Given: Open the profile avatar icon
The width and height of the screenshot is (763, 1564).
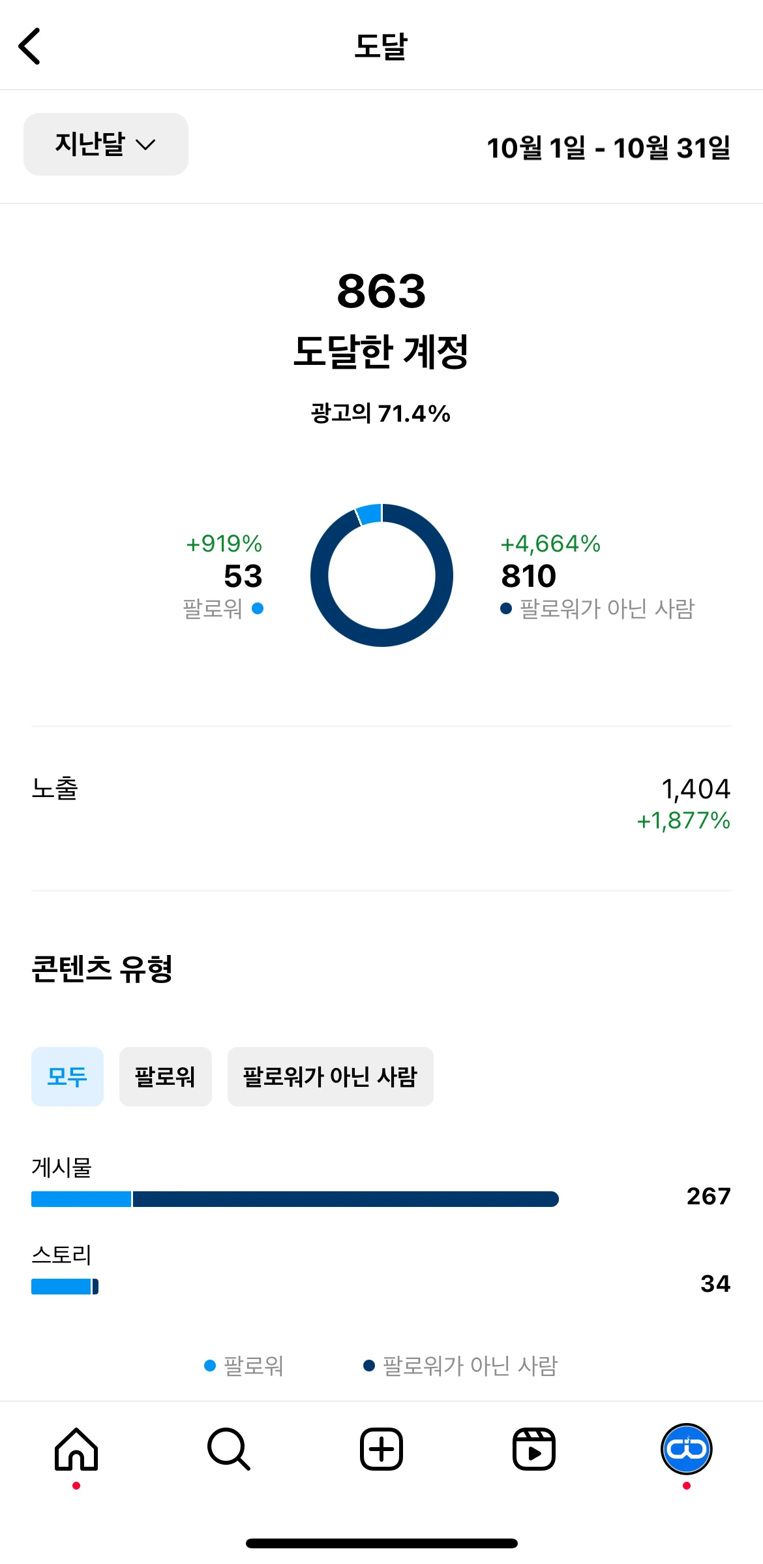Looking at the screenshot, I should tap(686, 1449).
